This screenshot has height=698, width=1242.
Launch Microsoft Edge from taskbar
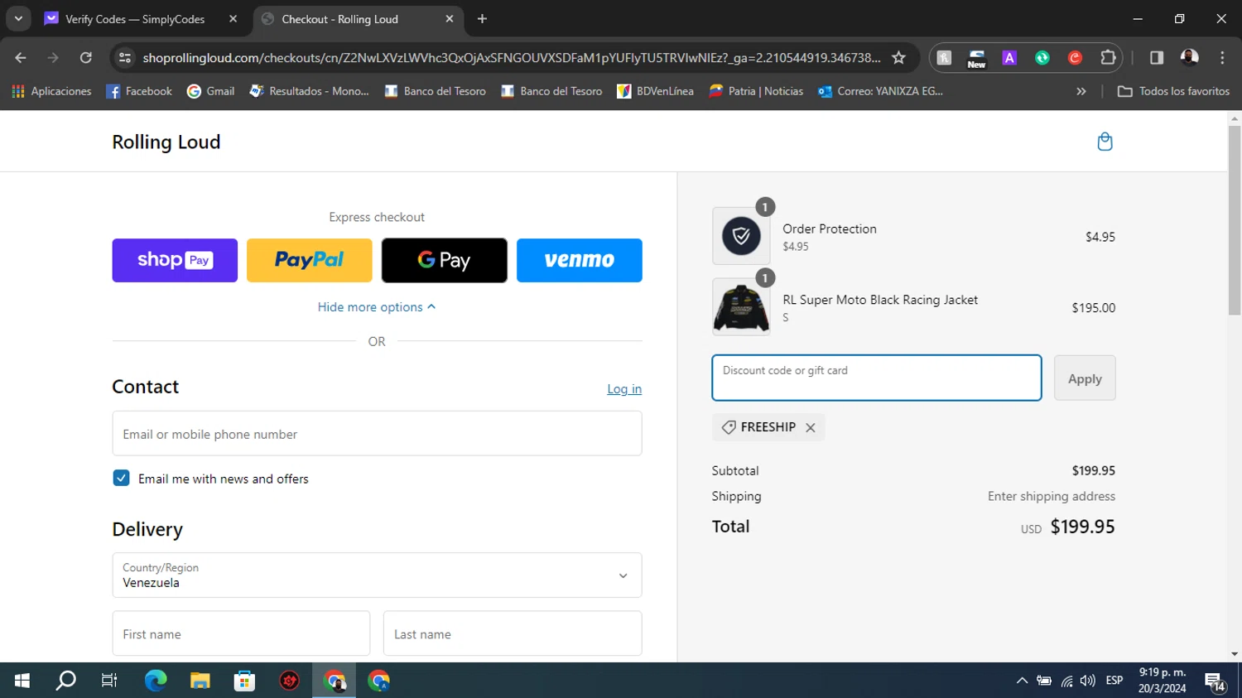tap(156, 681)
